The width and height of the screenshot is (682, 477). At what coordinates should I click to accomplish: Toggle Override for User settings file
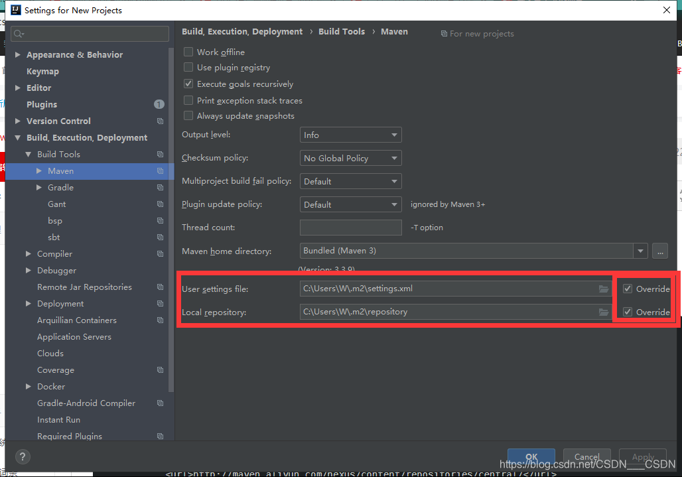coord(627,289)
